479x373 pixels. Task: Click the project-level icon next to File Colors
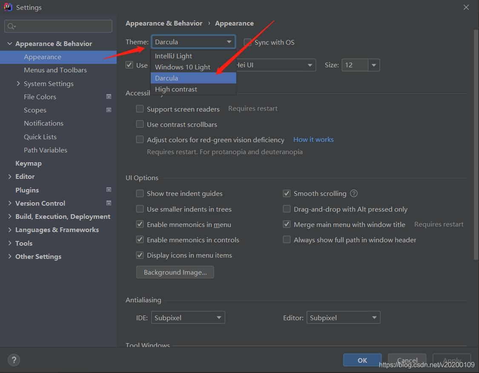(109, 97)
